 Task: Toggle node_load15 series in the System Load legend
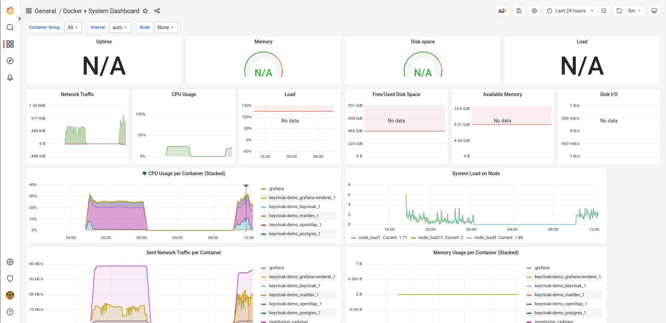point(431,238)
